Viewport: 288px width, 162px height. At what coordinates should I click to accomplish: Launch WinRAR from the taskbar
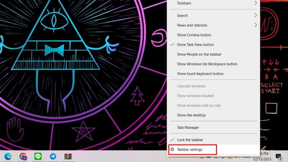click(68, 157)
